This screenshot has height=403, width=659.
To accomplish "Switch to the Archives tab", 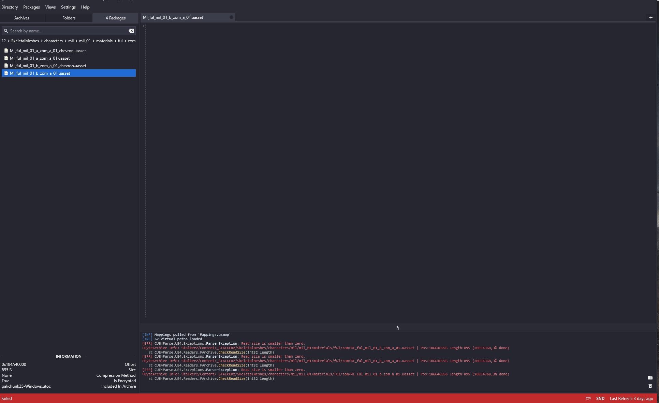I will click(x=22, y=18).
